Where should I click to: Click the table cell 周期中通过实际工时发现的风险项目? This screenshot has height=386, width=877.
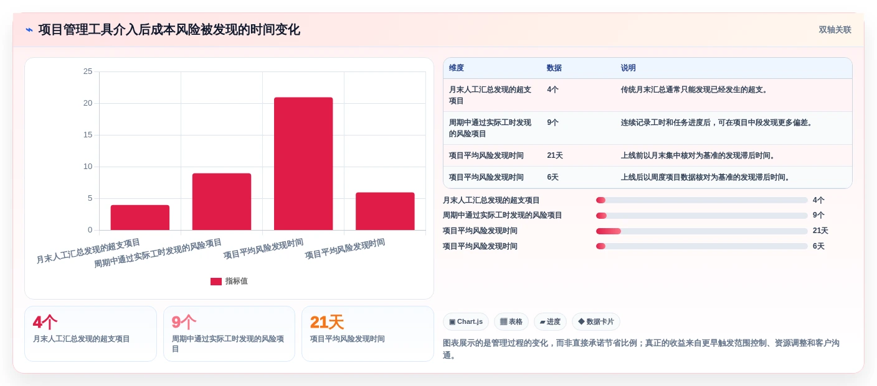tap(491, 128)
